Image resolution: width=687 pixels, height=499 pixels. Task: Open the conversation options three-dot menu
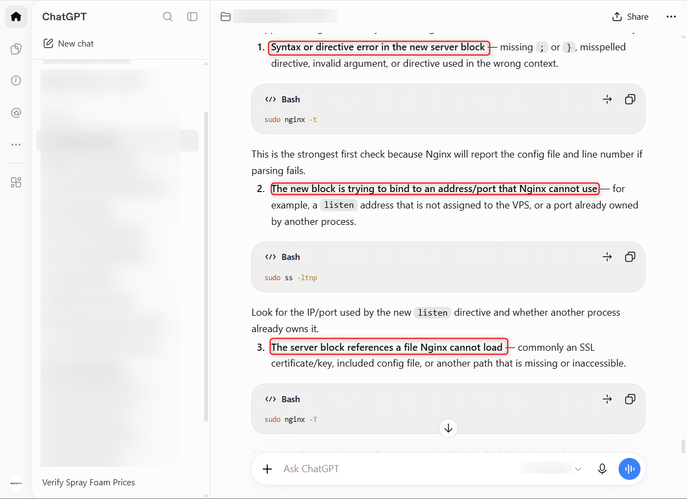pos(671,17)
